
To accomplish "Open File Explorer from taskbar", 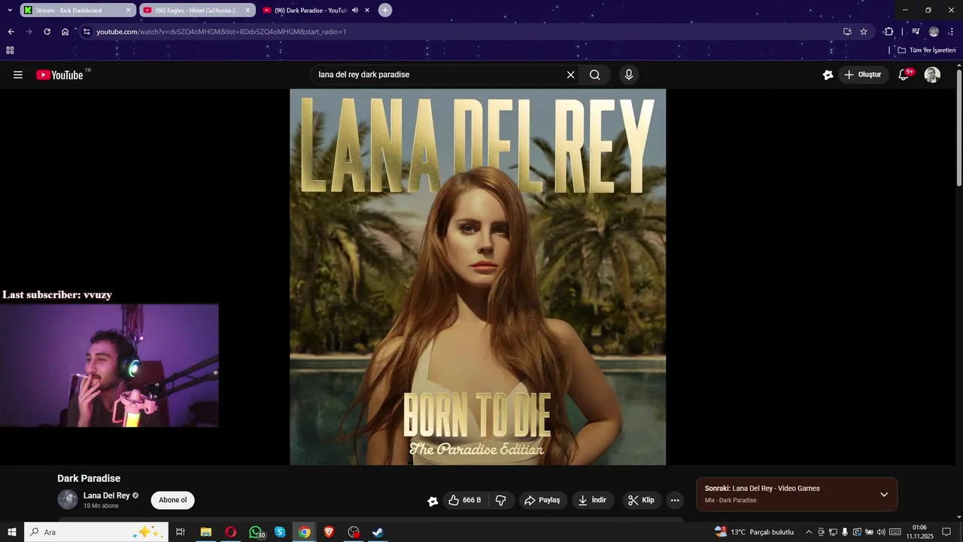I will click(205, 532).
